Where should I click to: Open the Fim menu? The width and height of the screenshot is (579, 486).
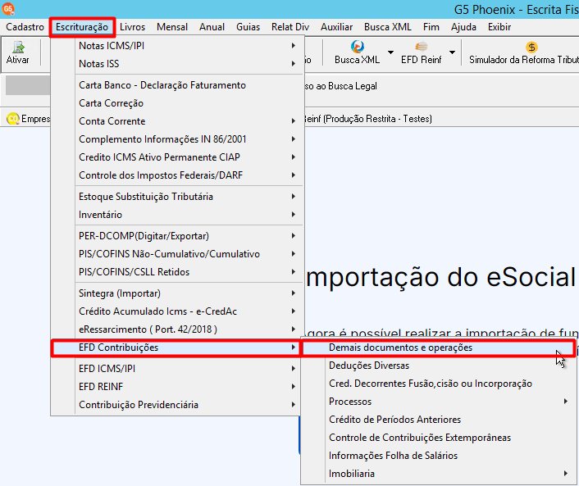pyautogui.click(x=431, y=27)
